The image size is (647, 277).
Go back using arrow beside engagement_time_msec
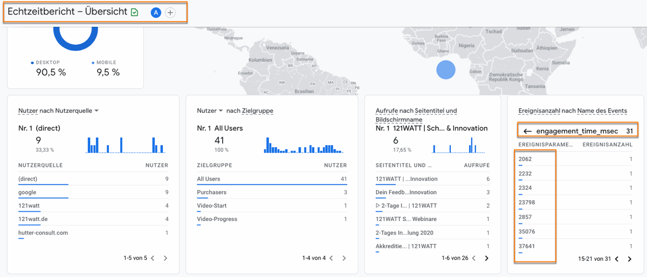tap(527, 131)
